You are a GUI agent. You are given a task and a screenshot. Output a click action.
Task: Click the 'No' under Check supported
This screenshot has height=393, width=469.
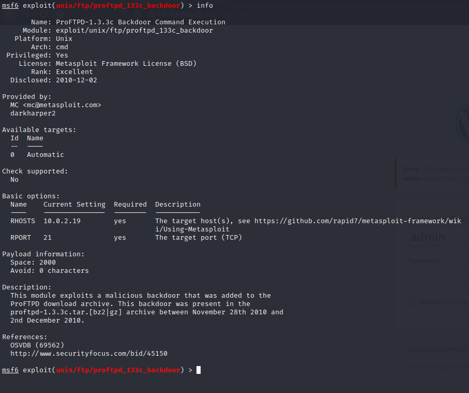(x=14, y=180)
